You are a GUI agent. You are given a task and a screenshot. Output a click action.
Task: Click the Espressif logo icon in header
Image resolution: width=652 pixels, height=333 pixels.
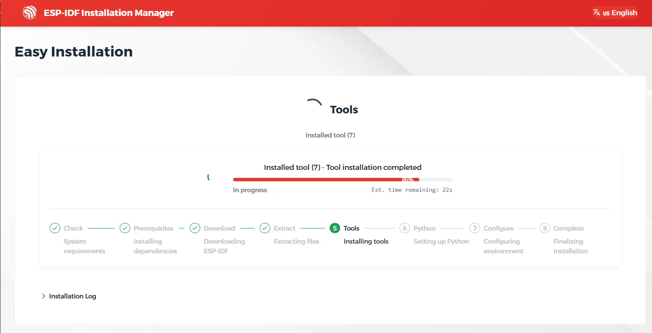point(30,13)
